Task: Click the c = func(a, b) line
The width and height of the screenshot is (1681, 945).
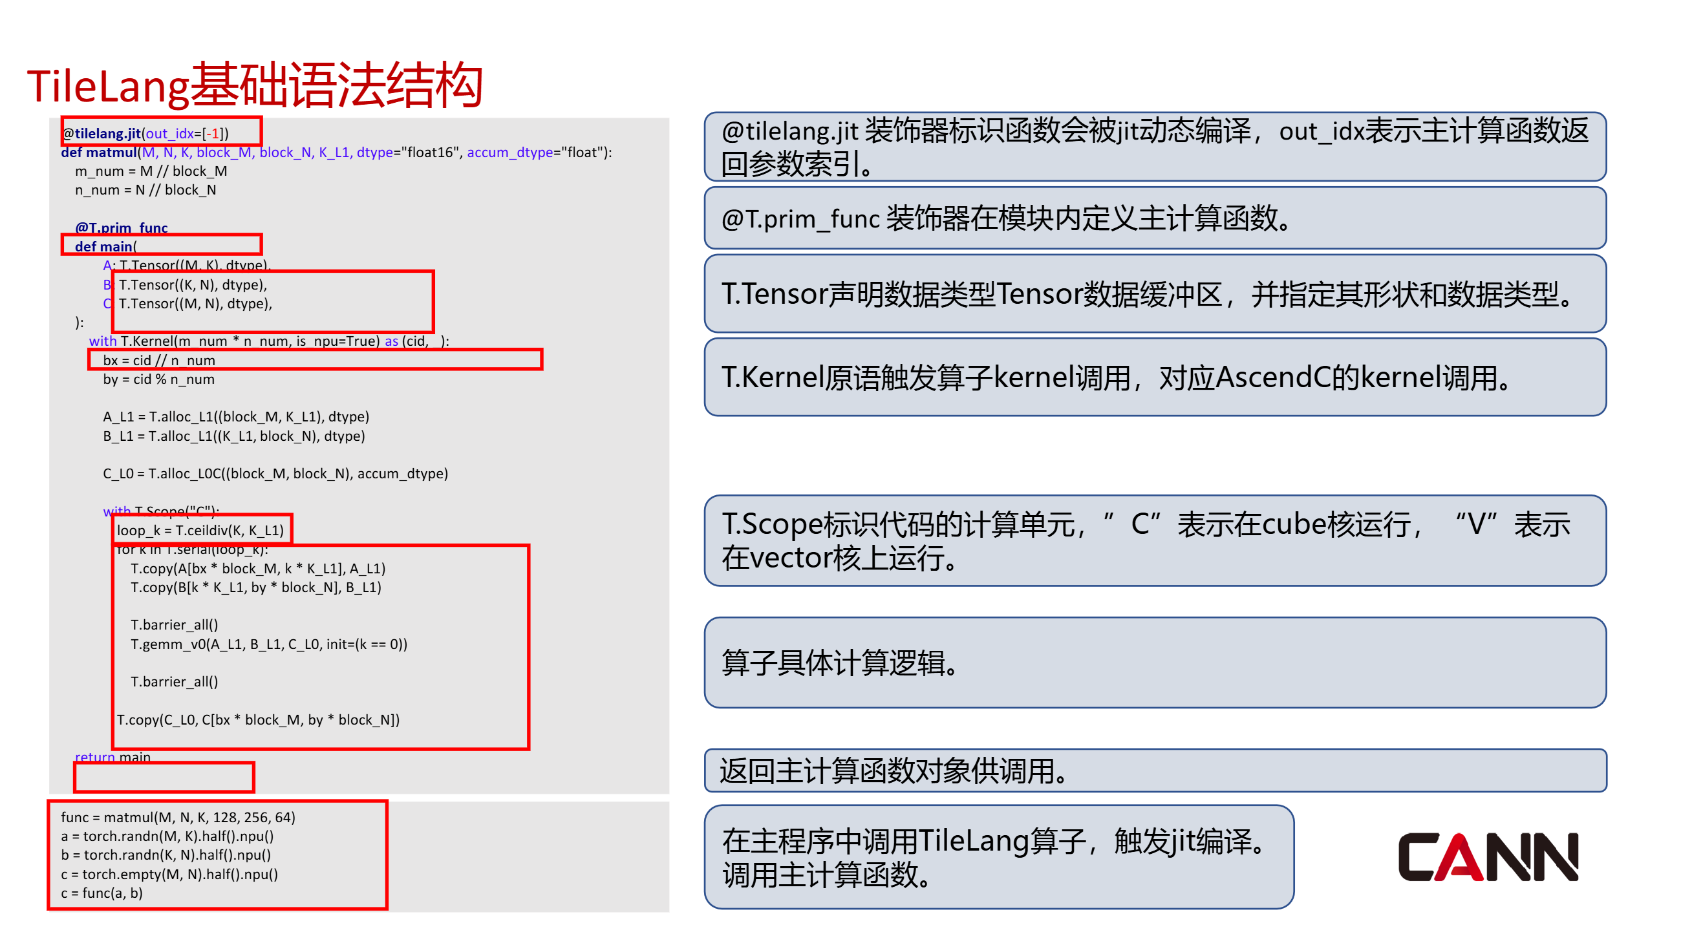Action: point(102,893)
